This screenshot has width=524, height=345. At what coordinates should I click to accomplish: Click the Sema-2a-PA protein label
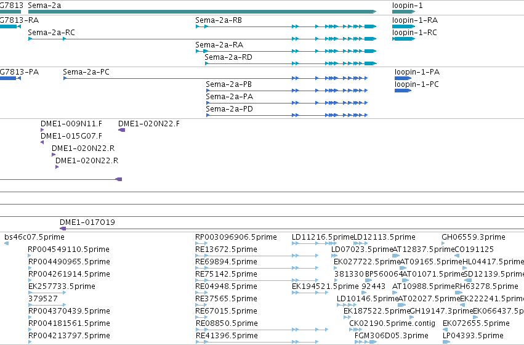pos(230,97)
